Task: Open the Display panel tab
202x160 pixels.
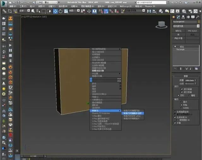Action: pos(193,17)
